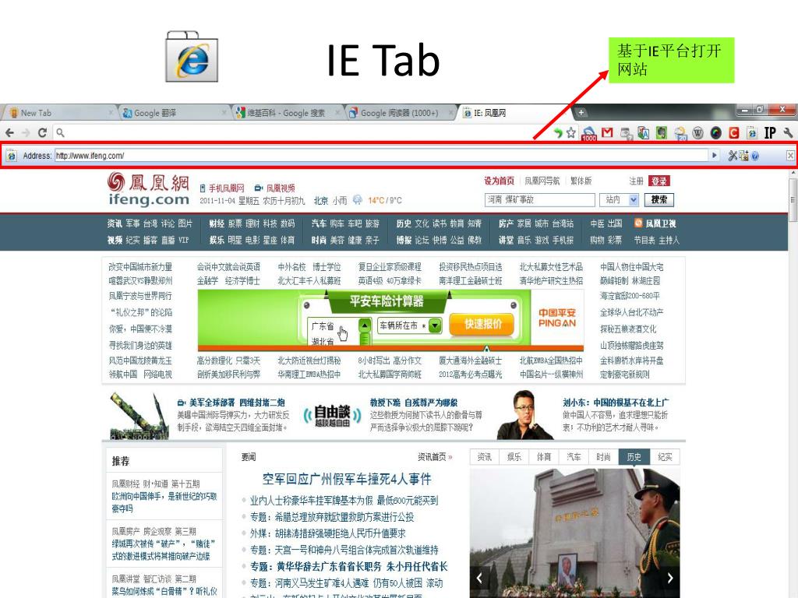Image resolution: width=798 pixels, height=598 pixels.
Task: Click the ifeng.com logo
Action: [148, 190]
